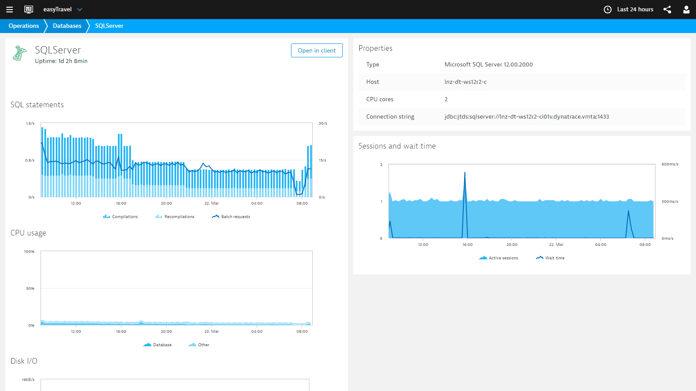Image resolution: width=696 pixels, height=391 pixels.
Task: Open the hamburger navigation menu
Action: [x=10, y=10]
